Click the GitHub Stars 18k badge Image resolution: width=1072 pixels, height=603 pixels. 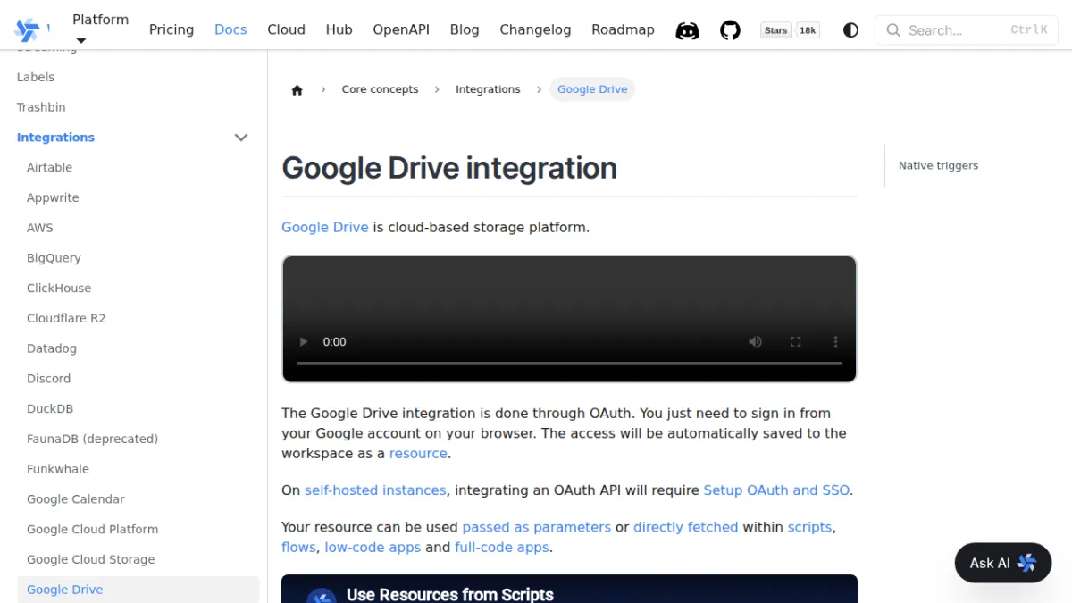click(x=791, y=30)
